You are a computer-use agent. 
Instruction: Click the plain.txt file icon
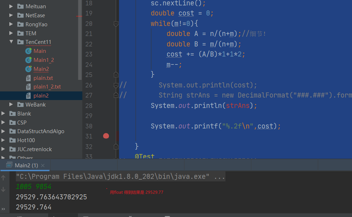point(28,78)
